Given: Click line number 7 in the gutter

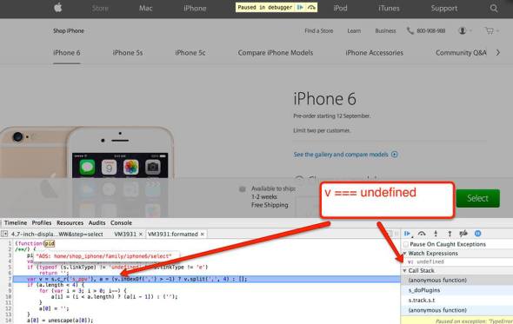Looking at the screenshot, I should click(10, 279).
